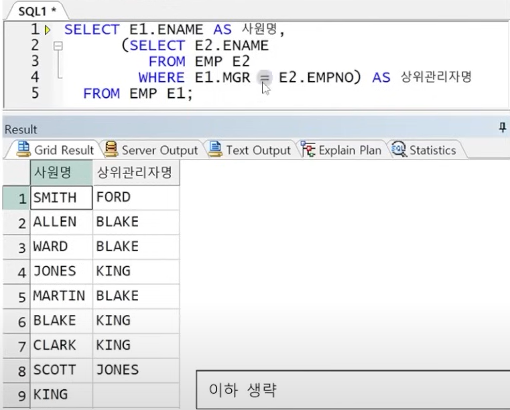Select KING manager cell in CLARK row

pos(136,346)
